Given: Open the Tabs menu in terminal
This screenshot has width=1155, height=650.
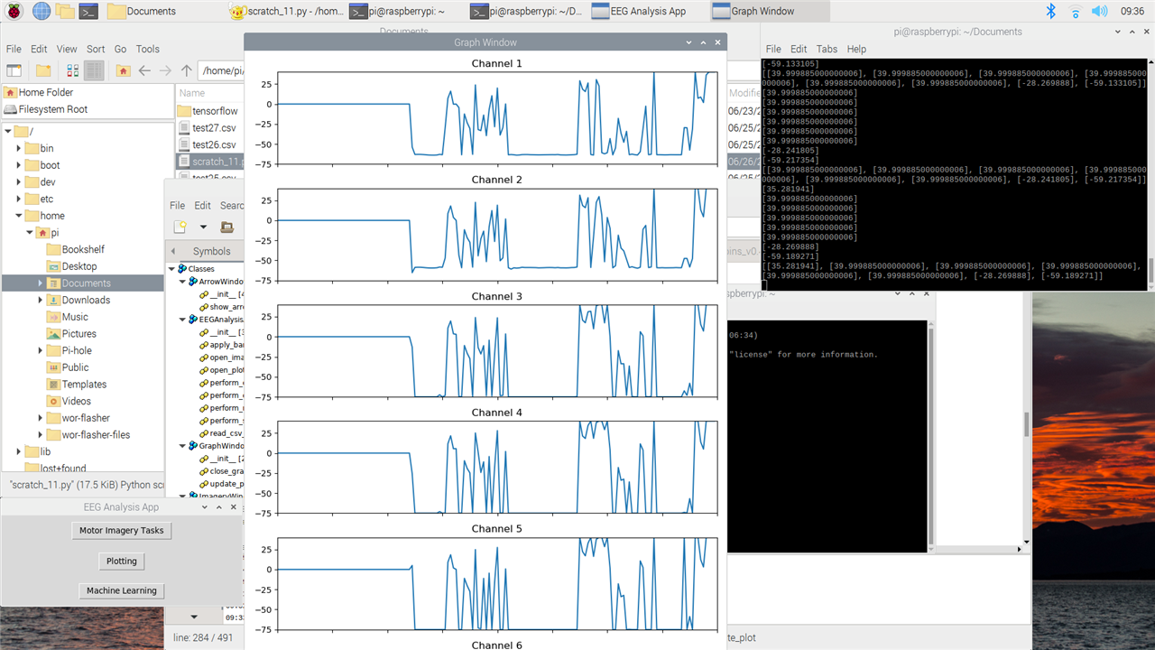Looking at the screenshot, I should coord(827,49).
